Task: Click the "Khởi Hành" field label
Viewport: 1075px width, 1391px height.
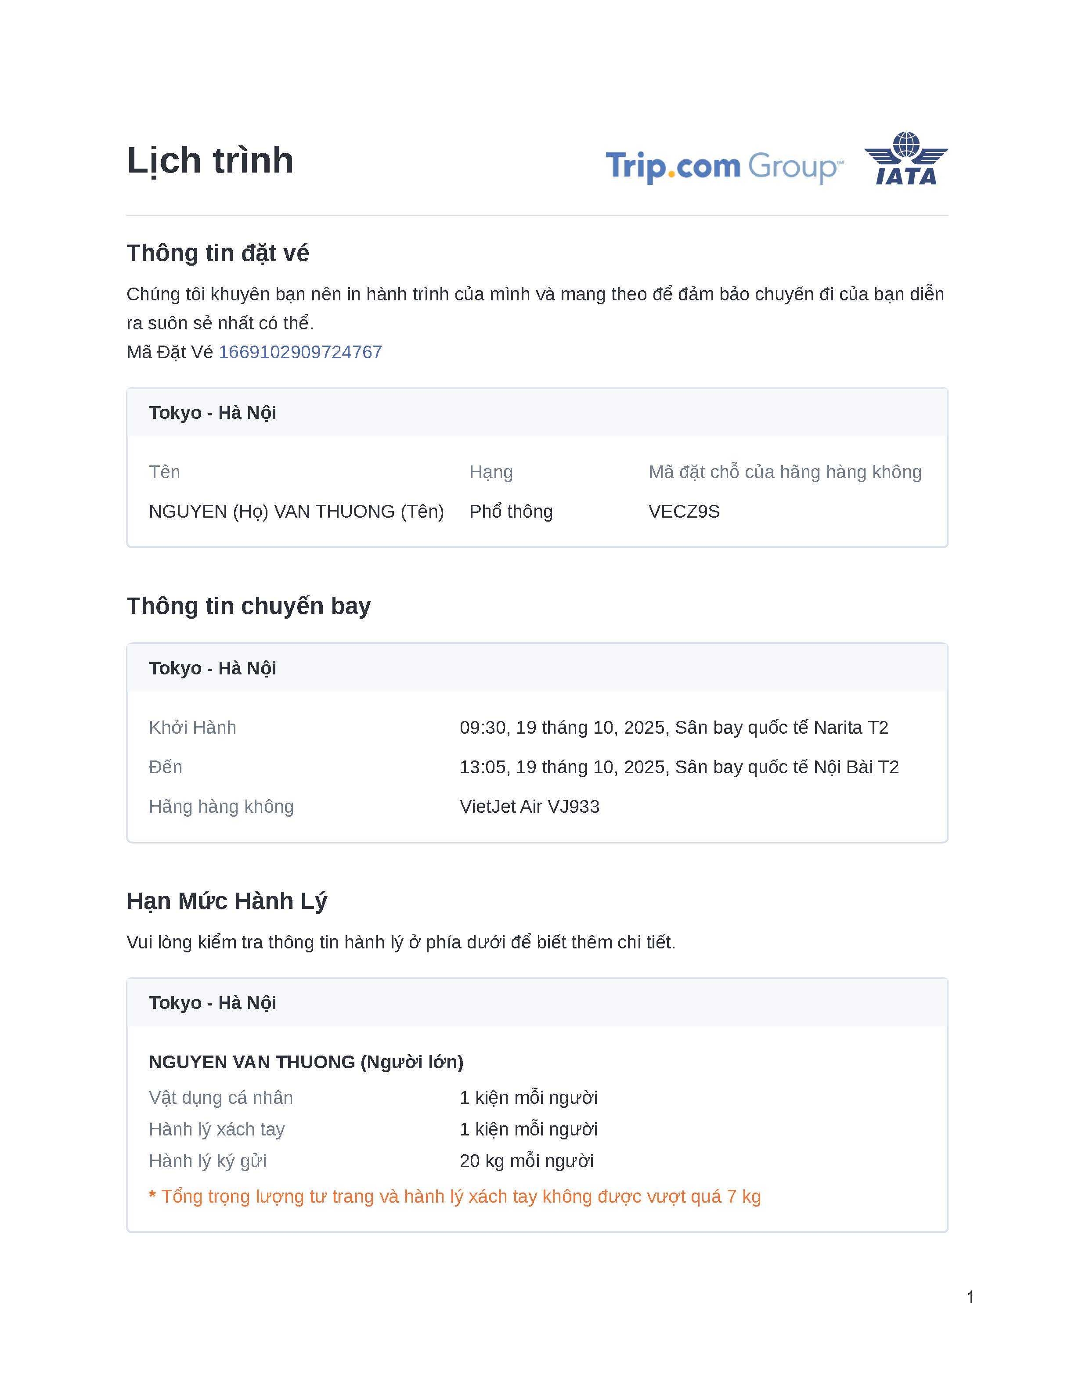Action: tap(192, 728)
